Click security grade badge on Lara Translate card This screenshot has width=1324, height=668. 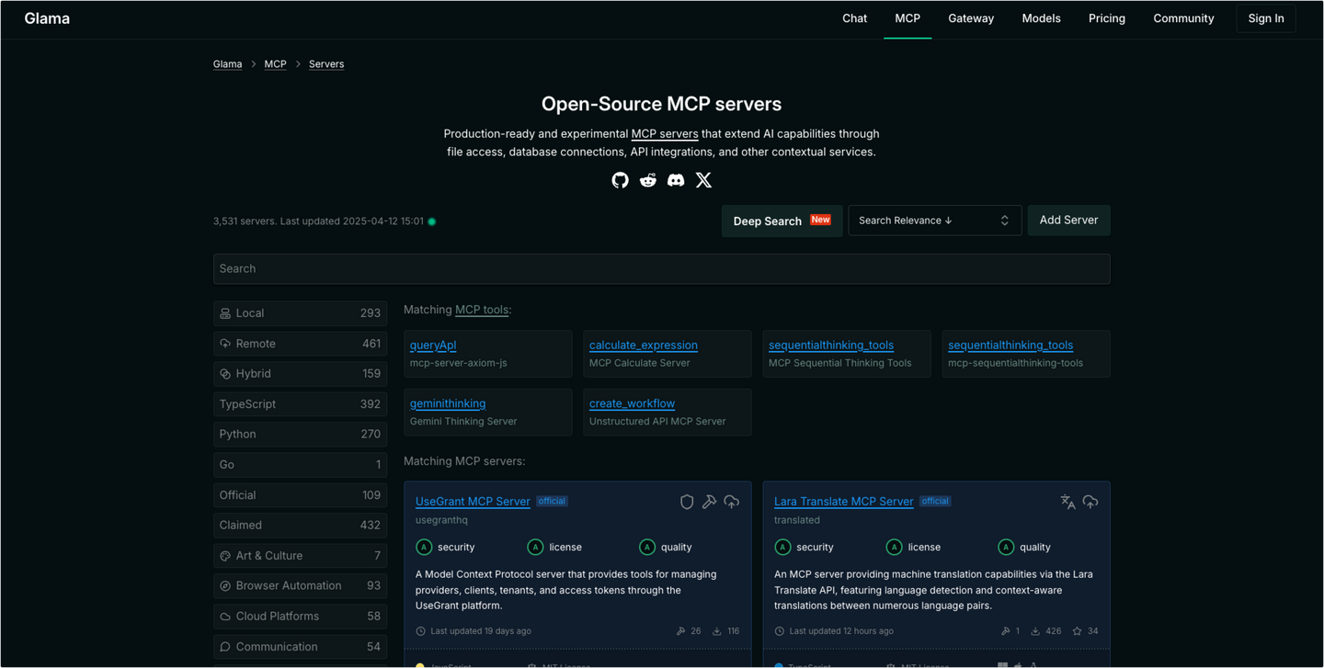click(782, 547)
